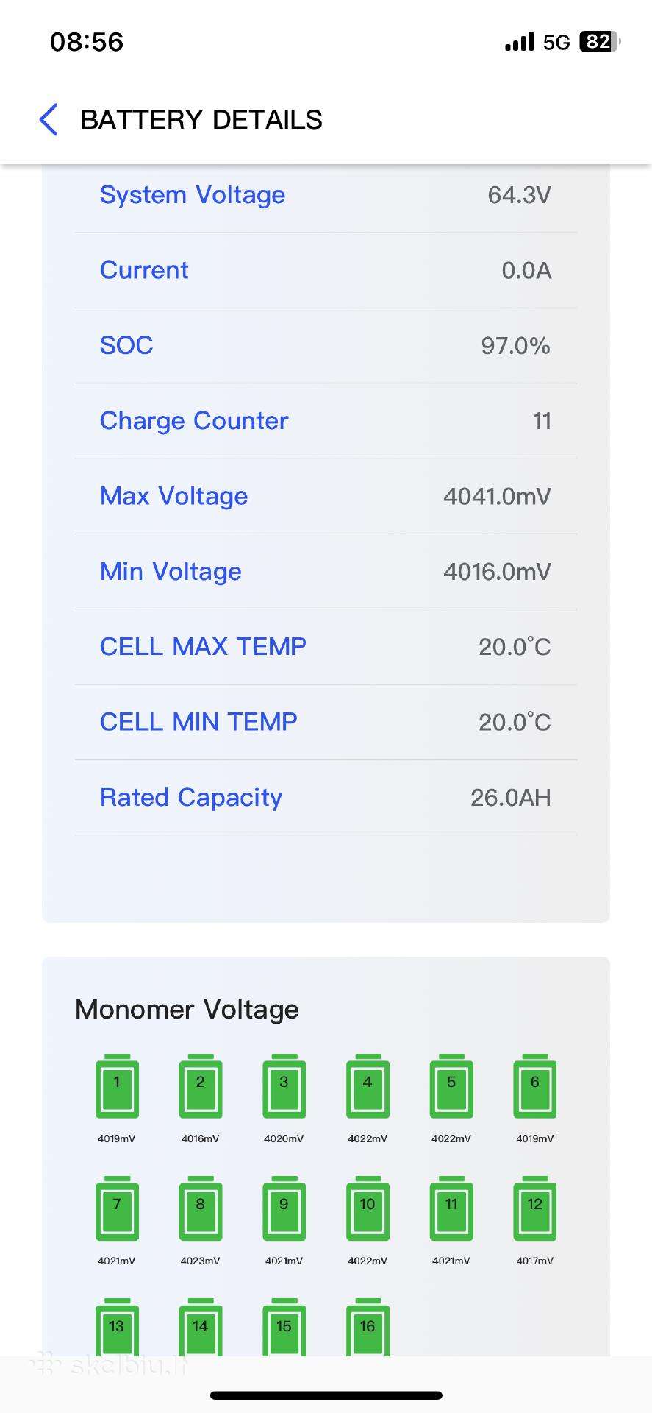Tap the back arrow in the header
This screenshot has width=652, height=1413.
click(x=49, y=119)
